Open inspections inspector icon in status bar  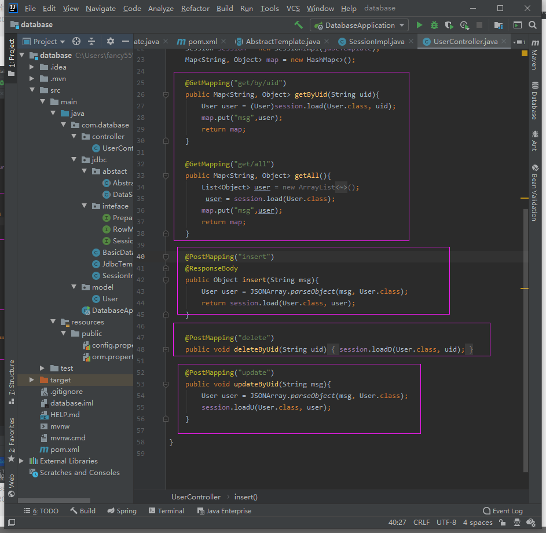pos(516,522)
